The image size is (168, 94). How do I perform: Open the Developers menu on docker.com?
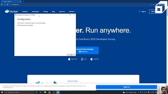(35, 11)
